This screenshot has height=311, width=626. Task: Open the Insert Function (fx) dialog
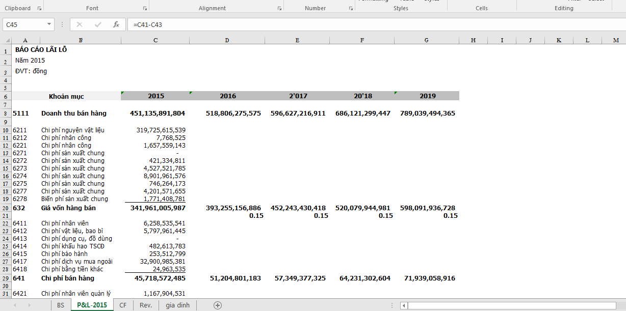click(x=116, y=24)
